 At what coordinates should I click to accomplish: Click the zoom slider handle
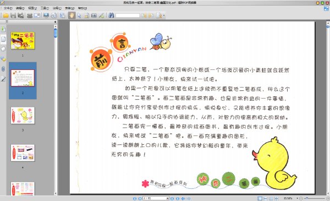[307, 198]
